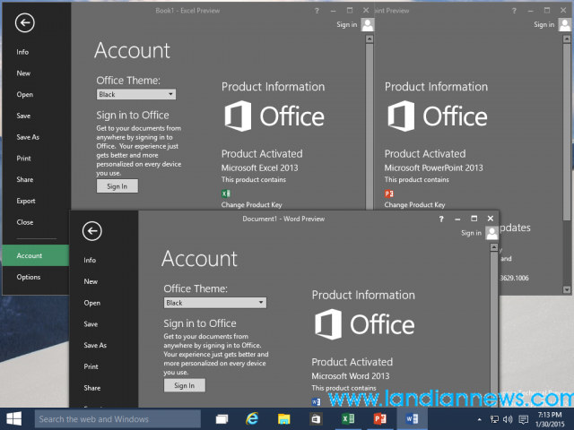This screenshot has height=430, width=574.
Task: Click the Excel window scrollbar up arrow
Action: click(x=370, y=39)
